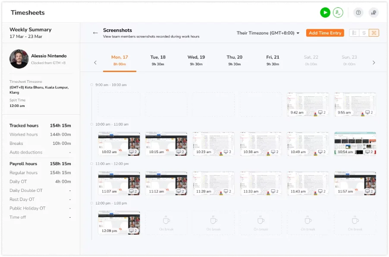Select the Fri, 21 day tab

tap(273, 60)
